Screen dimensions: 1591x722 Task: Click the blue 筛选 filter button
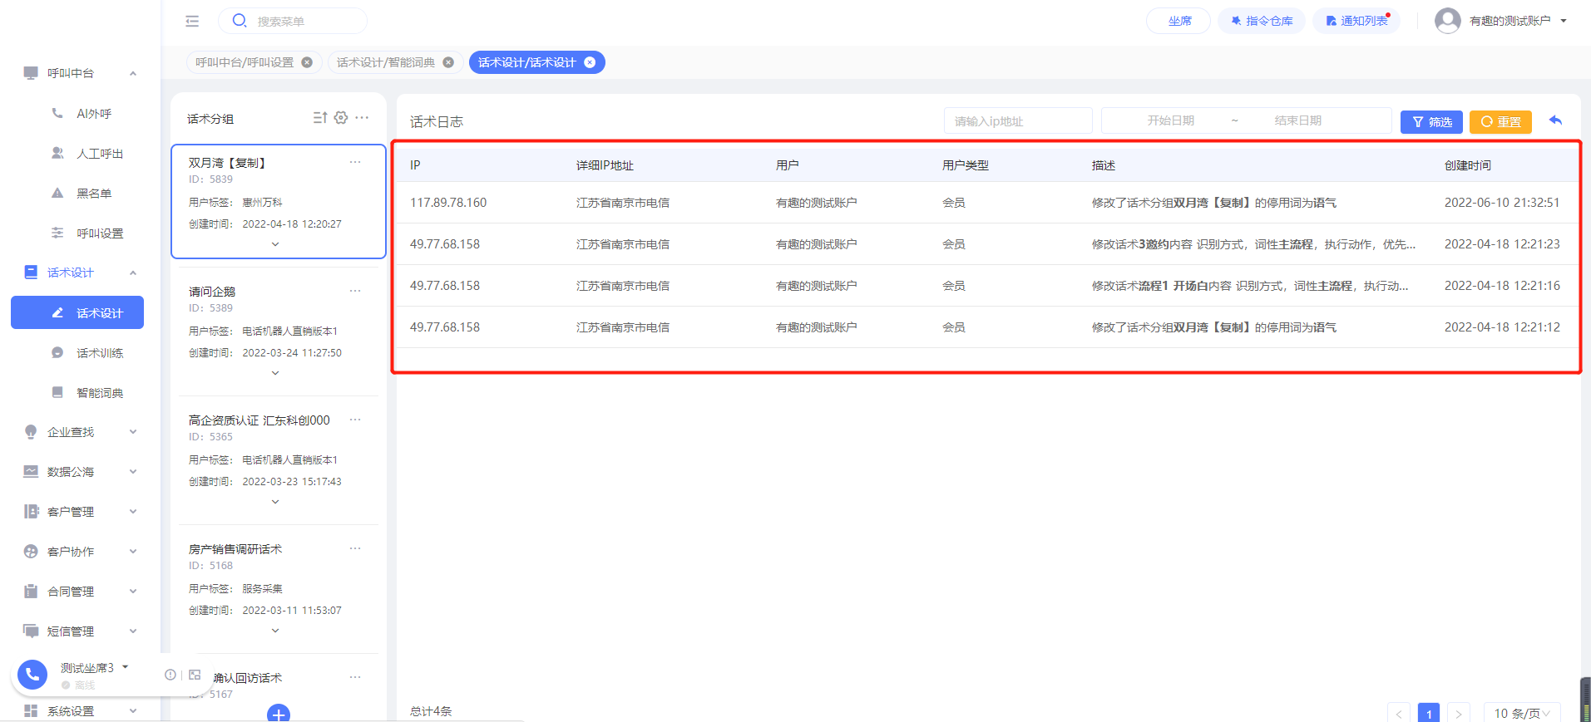[1432, 121]
